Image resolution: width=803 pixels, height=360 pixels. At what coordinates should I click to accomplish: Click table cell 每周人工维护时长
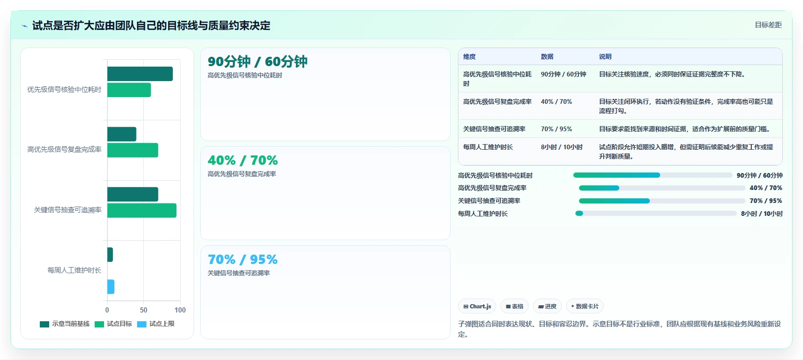pyautogui.click(x=488, y=147)
